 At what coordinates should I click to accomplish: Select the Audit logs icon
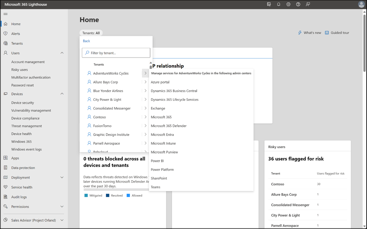tap(6, 197)
